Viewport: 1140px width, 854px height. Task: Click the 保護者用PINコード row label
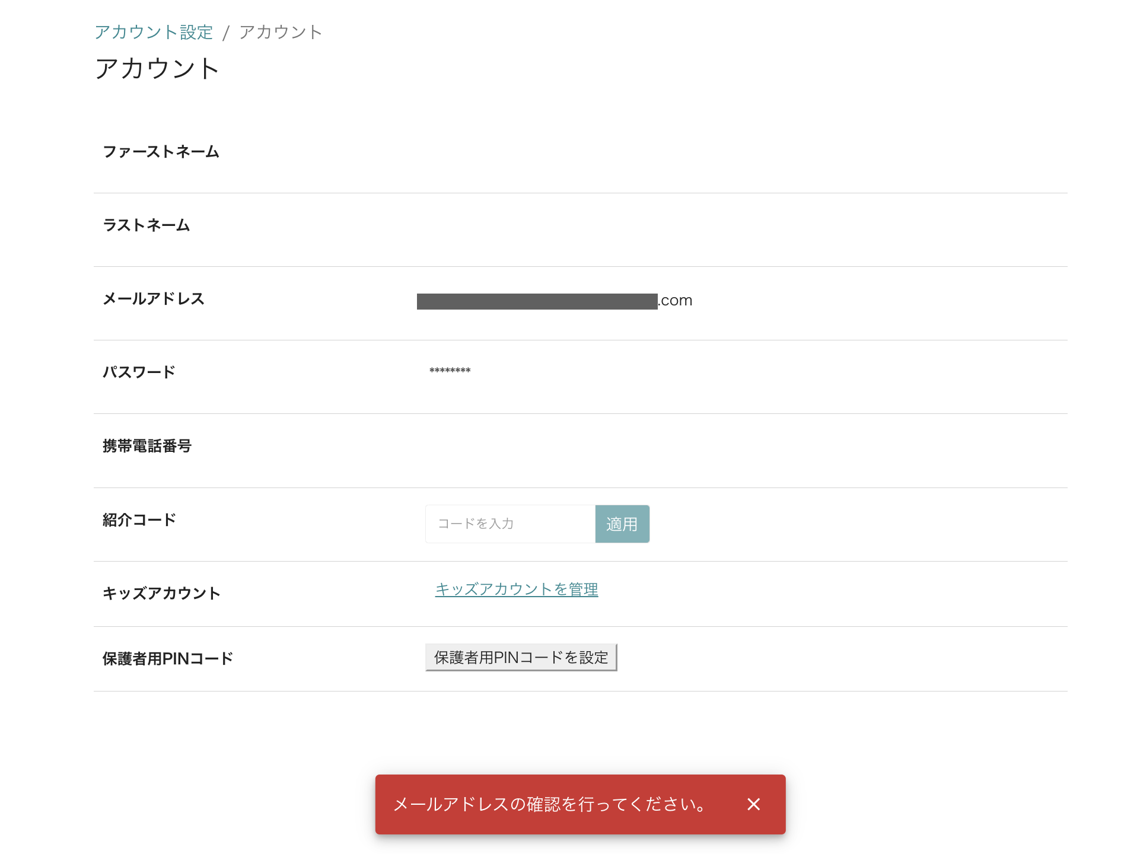coord(168,659)
